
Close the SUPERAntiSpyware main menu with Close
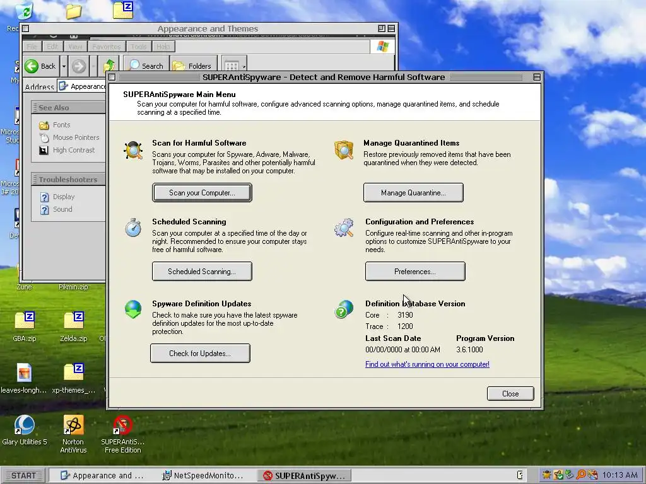pos(510,393)
